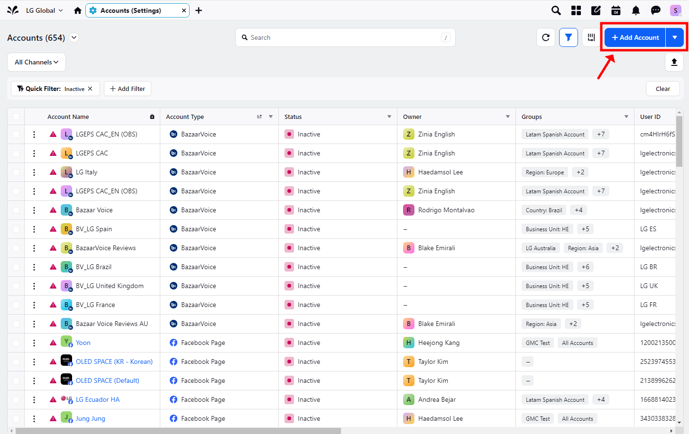Click into the Search input field

[345, 37]
